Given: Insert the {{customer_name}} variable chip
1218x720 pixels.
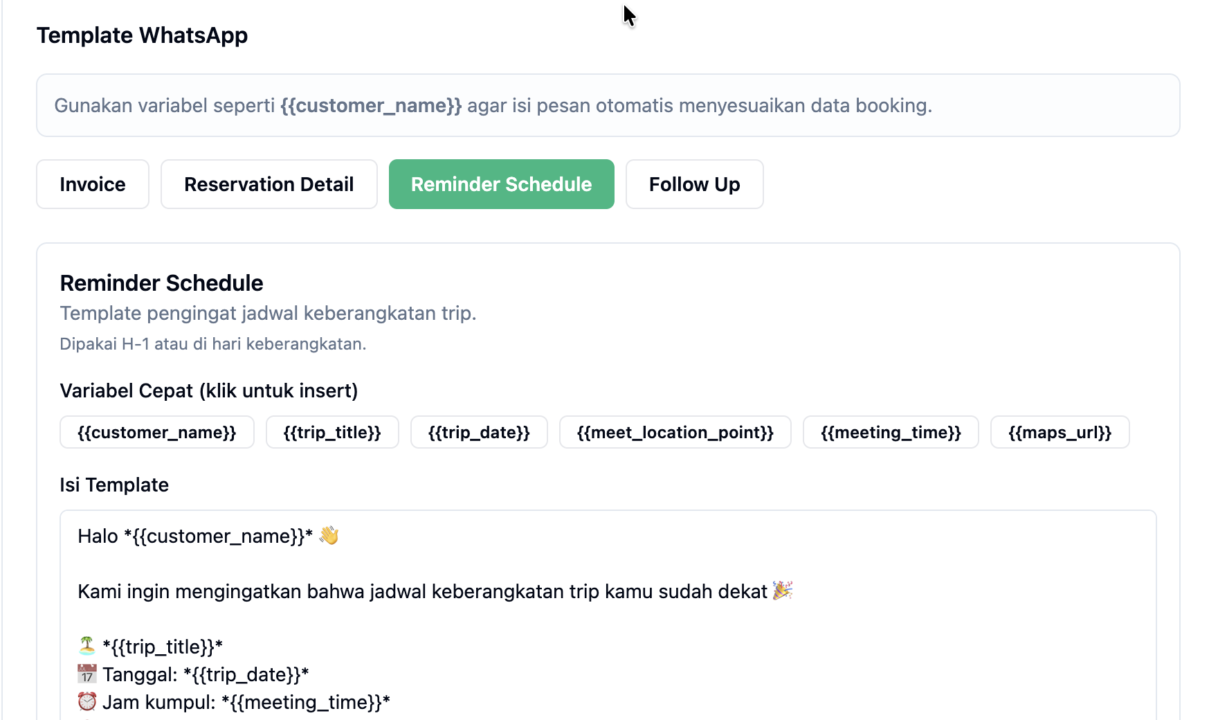Looking at the screenshot, I should (x=157, y=432).
